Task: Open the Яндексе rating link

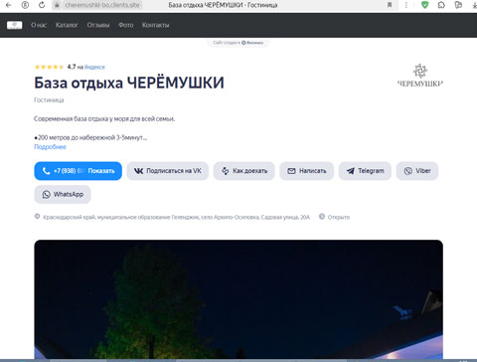Action: point(94,67)
